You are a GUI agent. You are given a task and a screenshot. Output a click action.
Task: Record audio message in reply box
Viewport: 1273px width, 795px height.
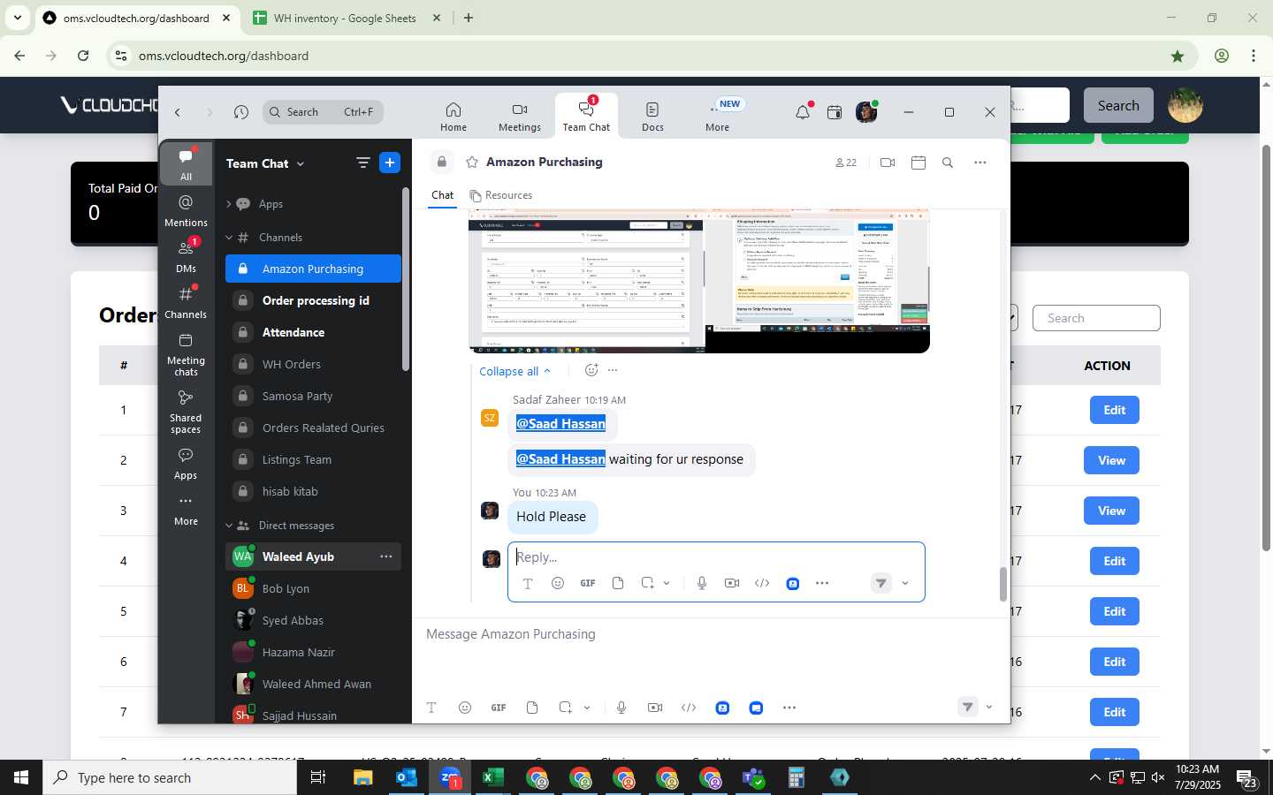[x=702, y=583]
